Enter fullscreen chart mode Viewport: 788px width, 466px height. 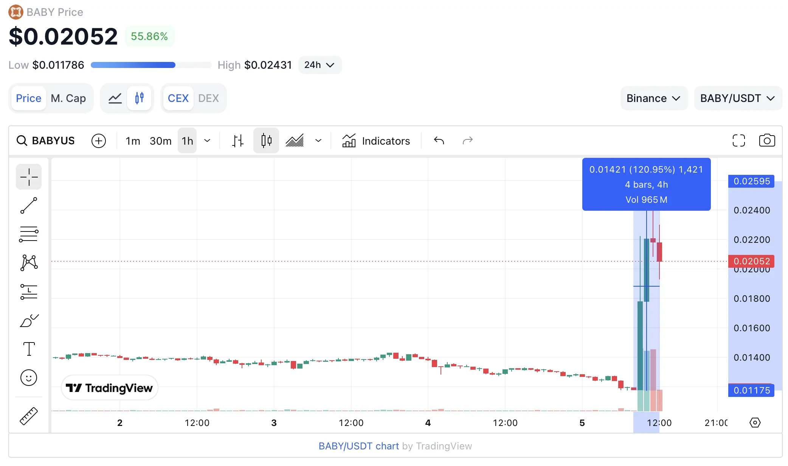(x=738, y=140)
